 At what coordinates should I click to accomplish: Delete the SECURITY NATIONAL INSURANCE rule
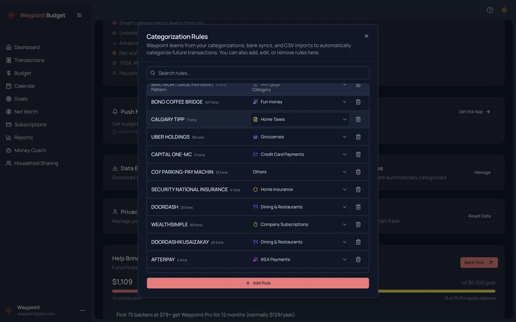pos(358,189)
